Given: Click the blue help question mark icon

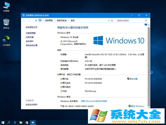Looking at the screenshot, I should 146,25.
